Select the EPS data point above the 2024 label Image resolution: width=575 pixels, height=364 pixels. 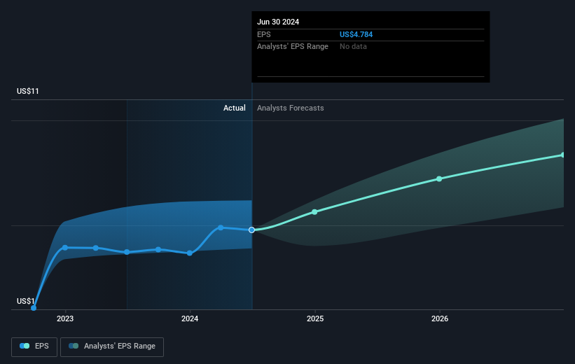coord(190,253)
